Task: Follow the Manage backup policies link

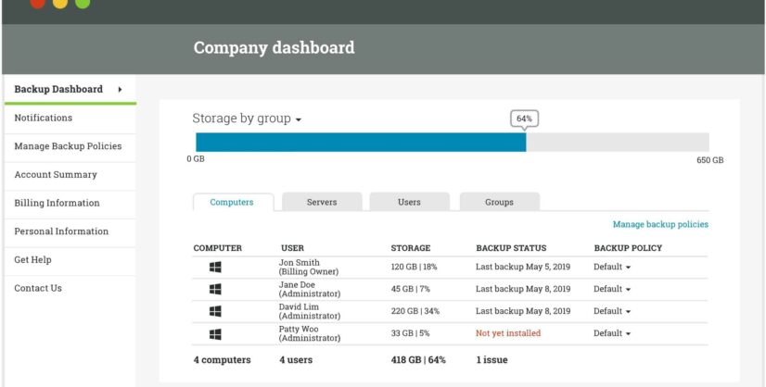Action: (660, 224)
